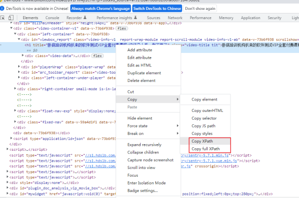Choose Delete element

[148, 80]
